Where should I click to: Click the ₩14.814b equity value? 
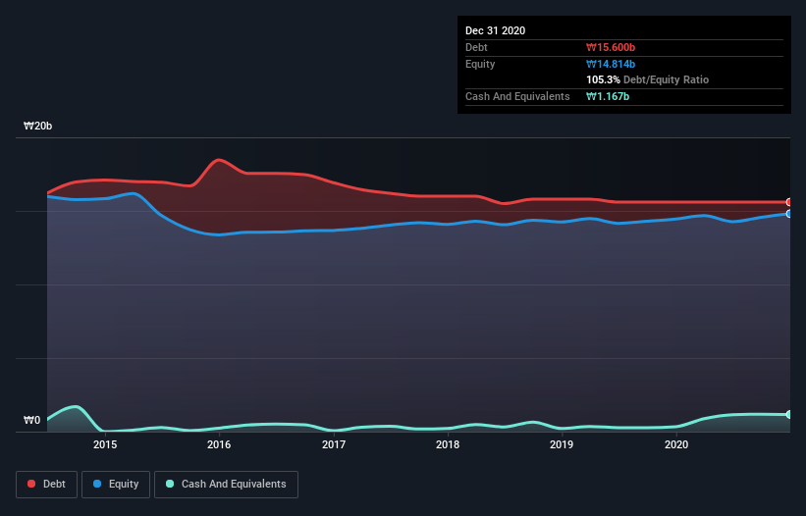click(611, 64)
